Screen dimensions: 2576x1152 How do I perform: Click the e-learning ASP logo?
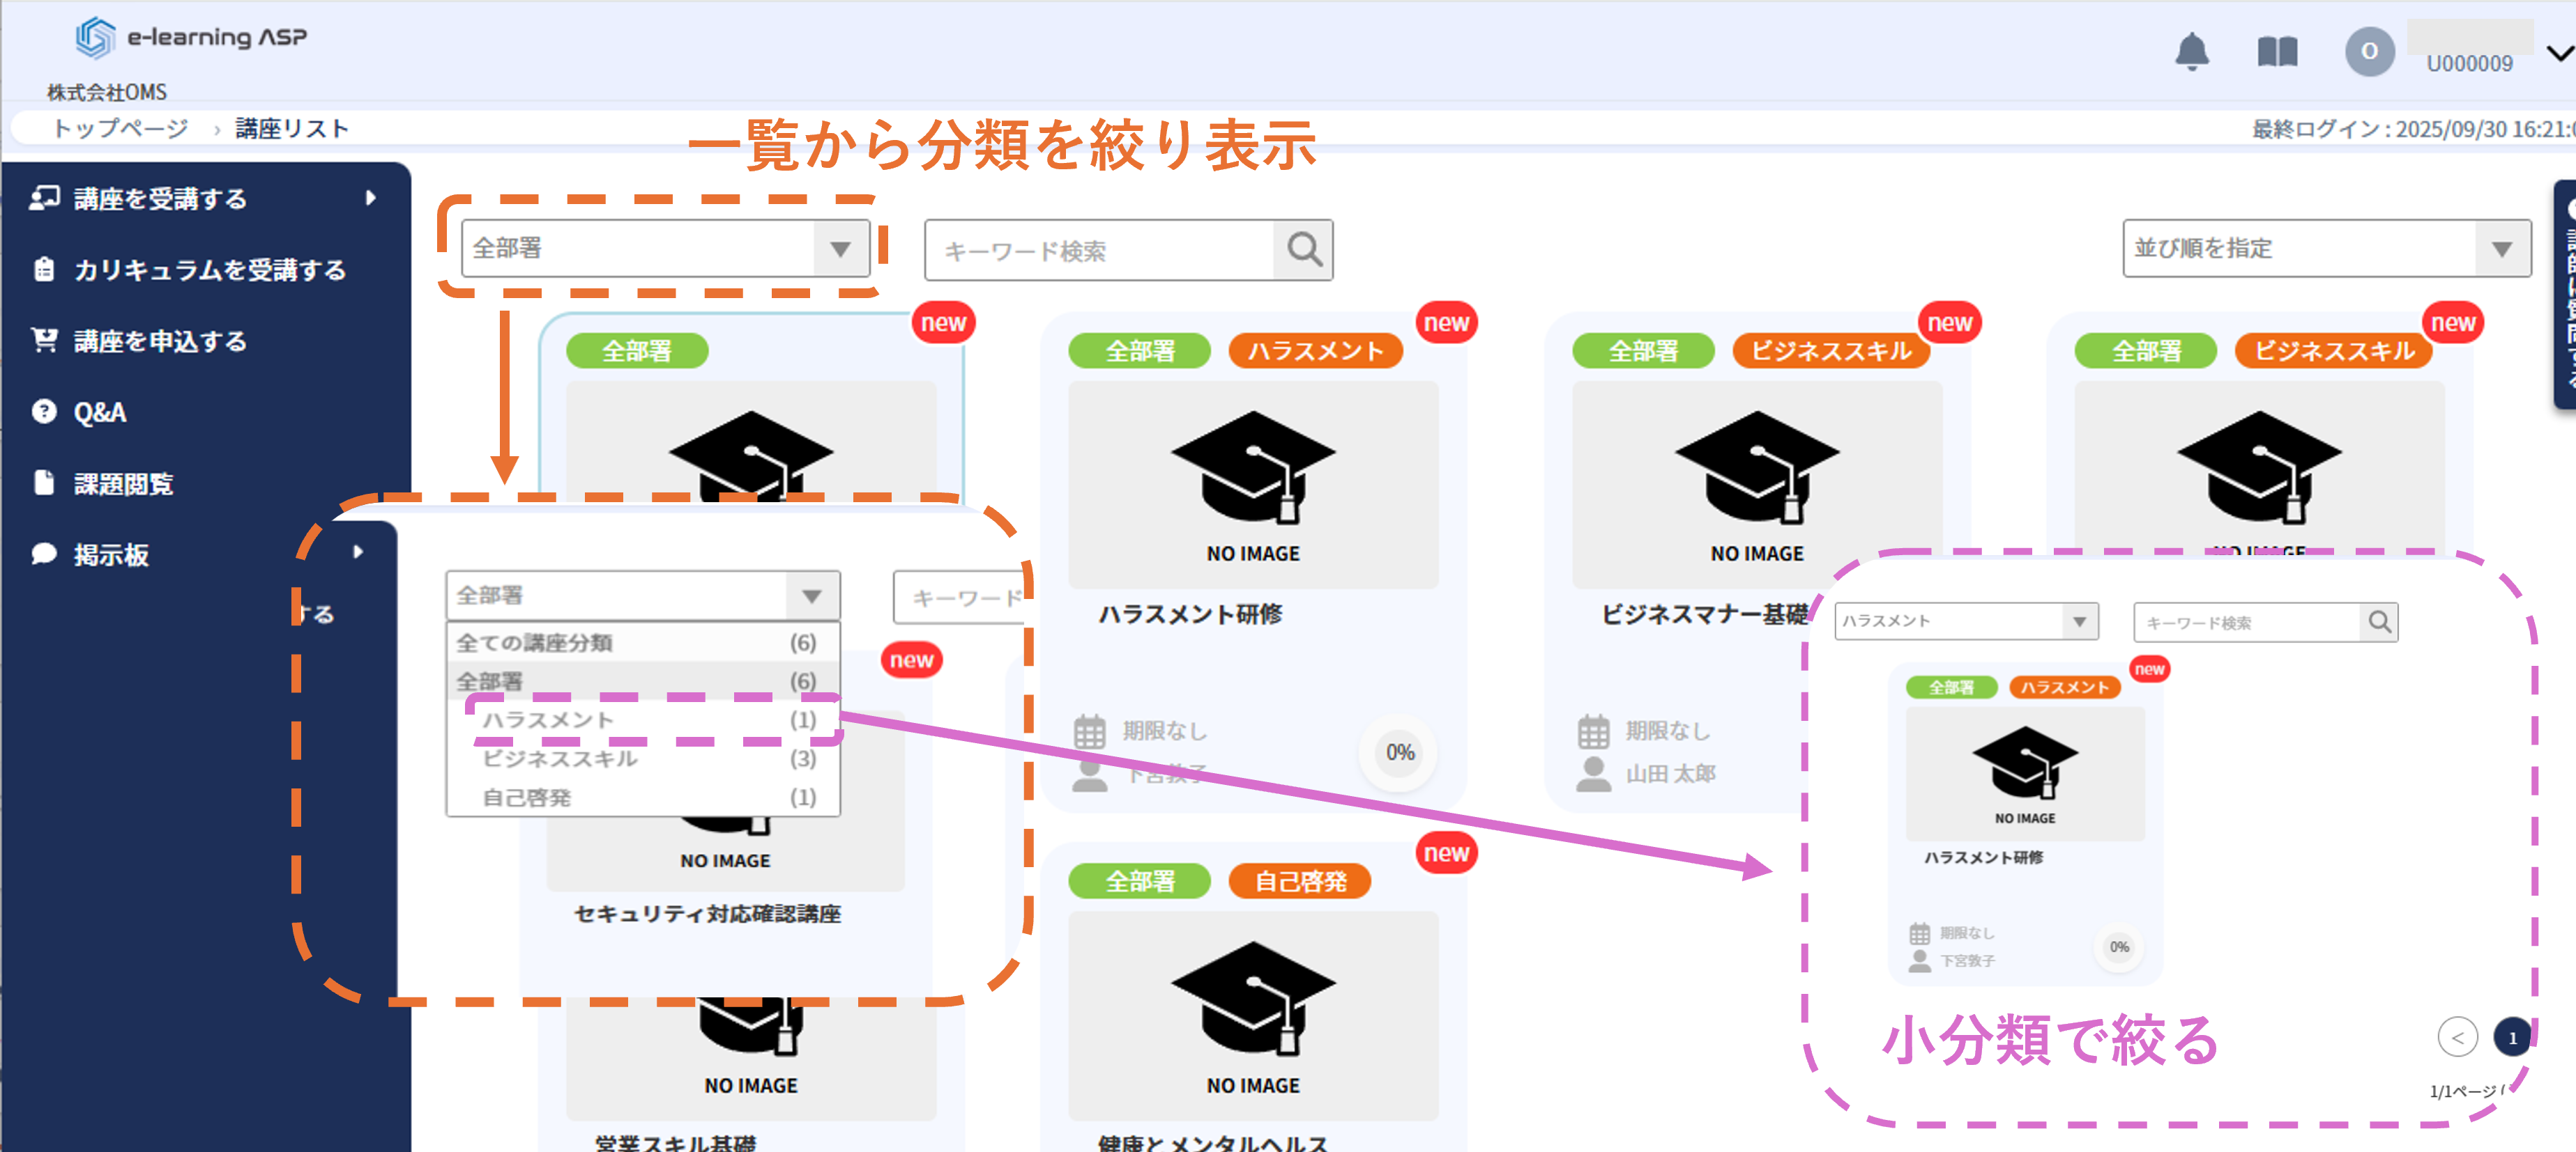190,37
